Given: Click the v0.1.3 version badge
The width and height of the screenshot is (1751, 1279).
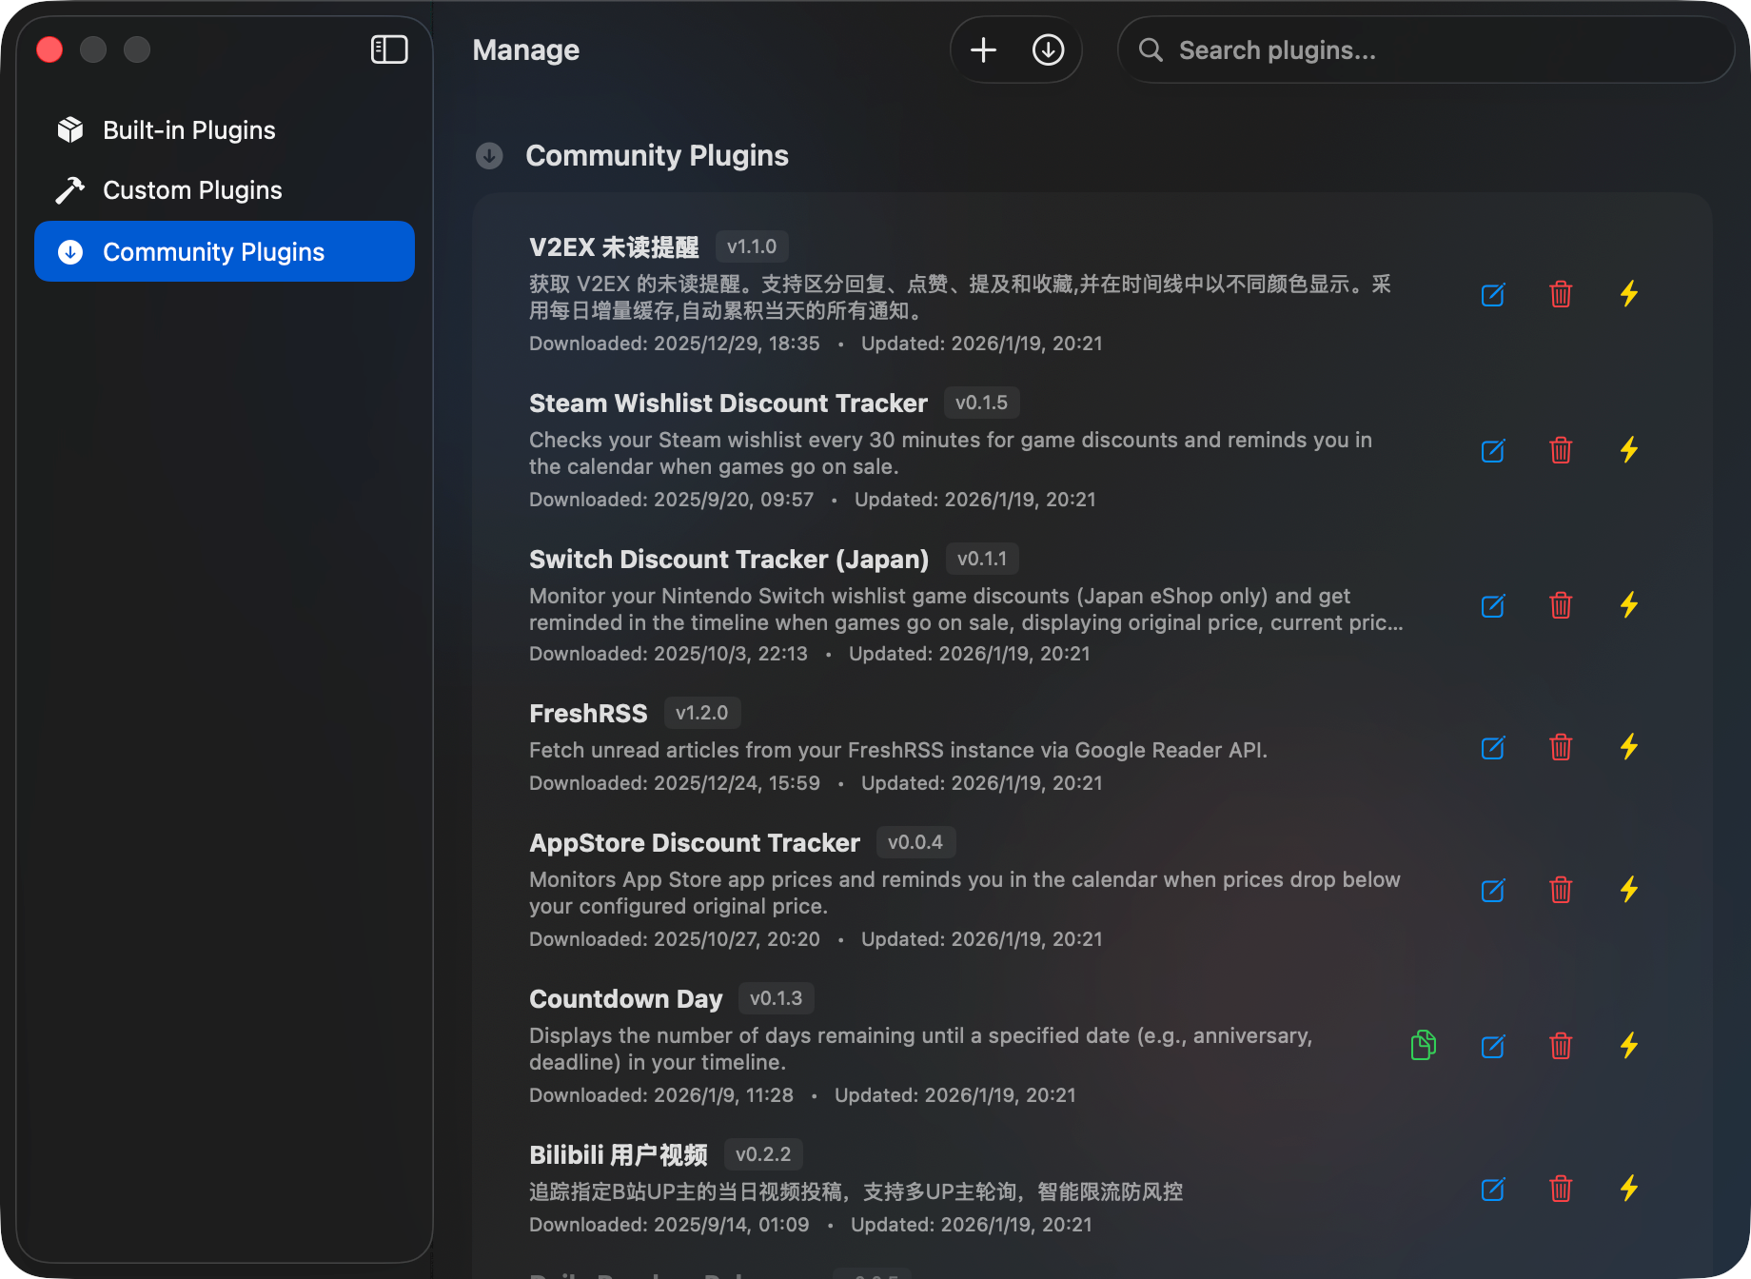Looking at the screenshot, I should tap(777, 998).
